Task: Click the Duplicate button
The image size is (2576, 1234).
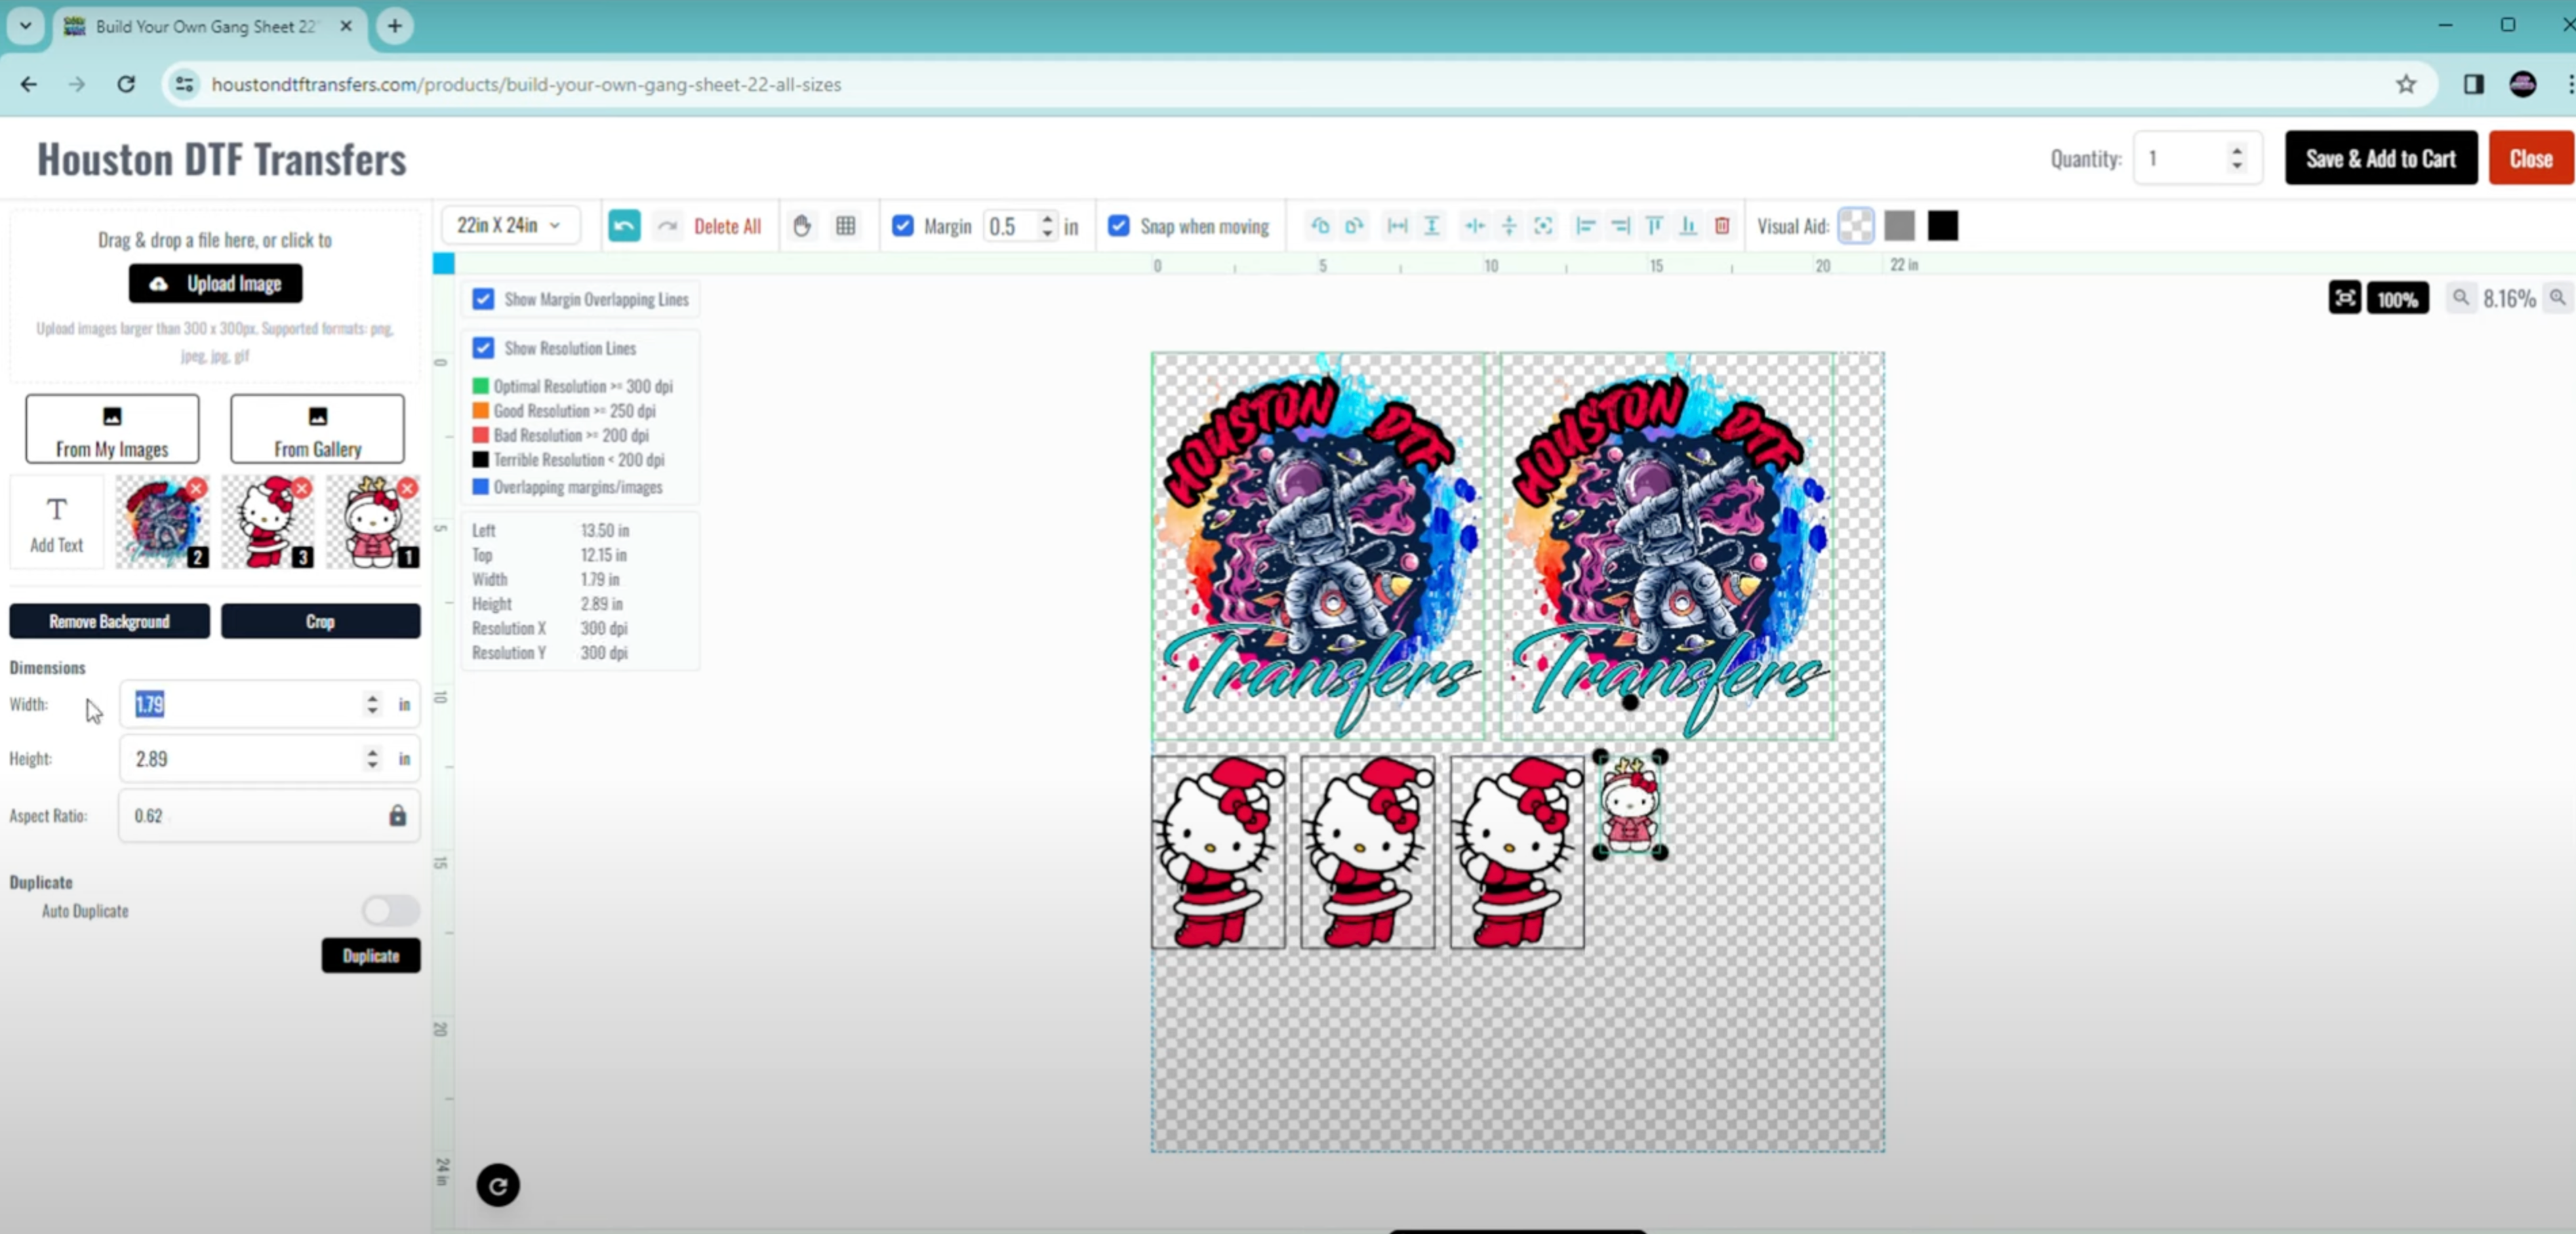Action: (371, 956)
